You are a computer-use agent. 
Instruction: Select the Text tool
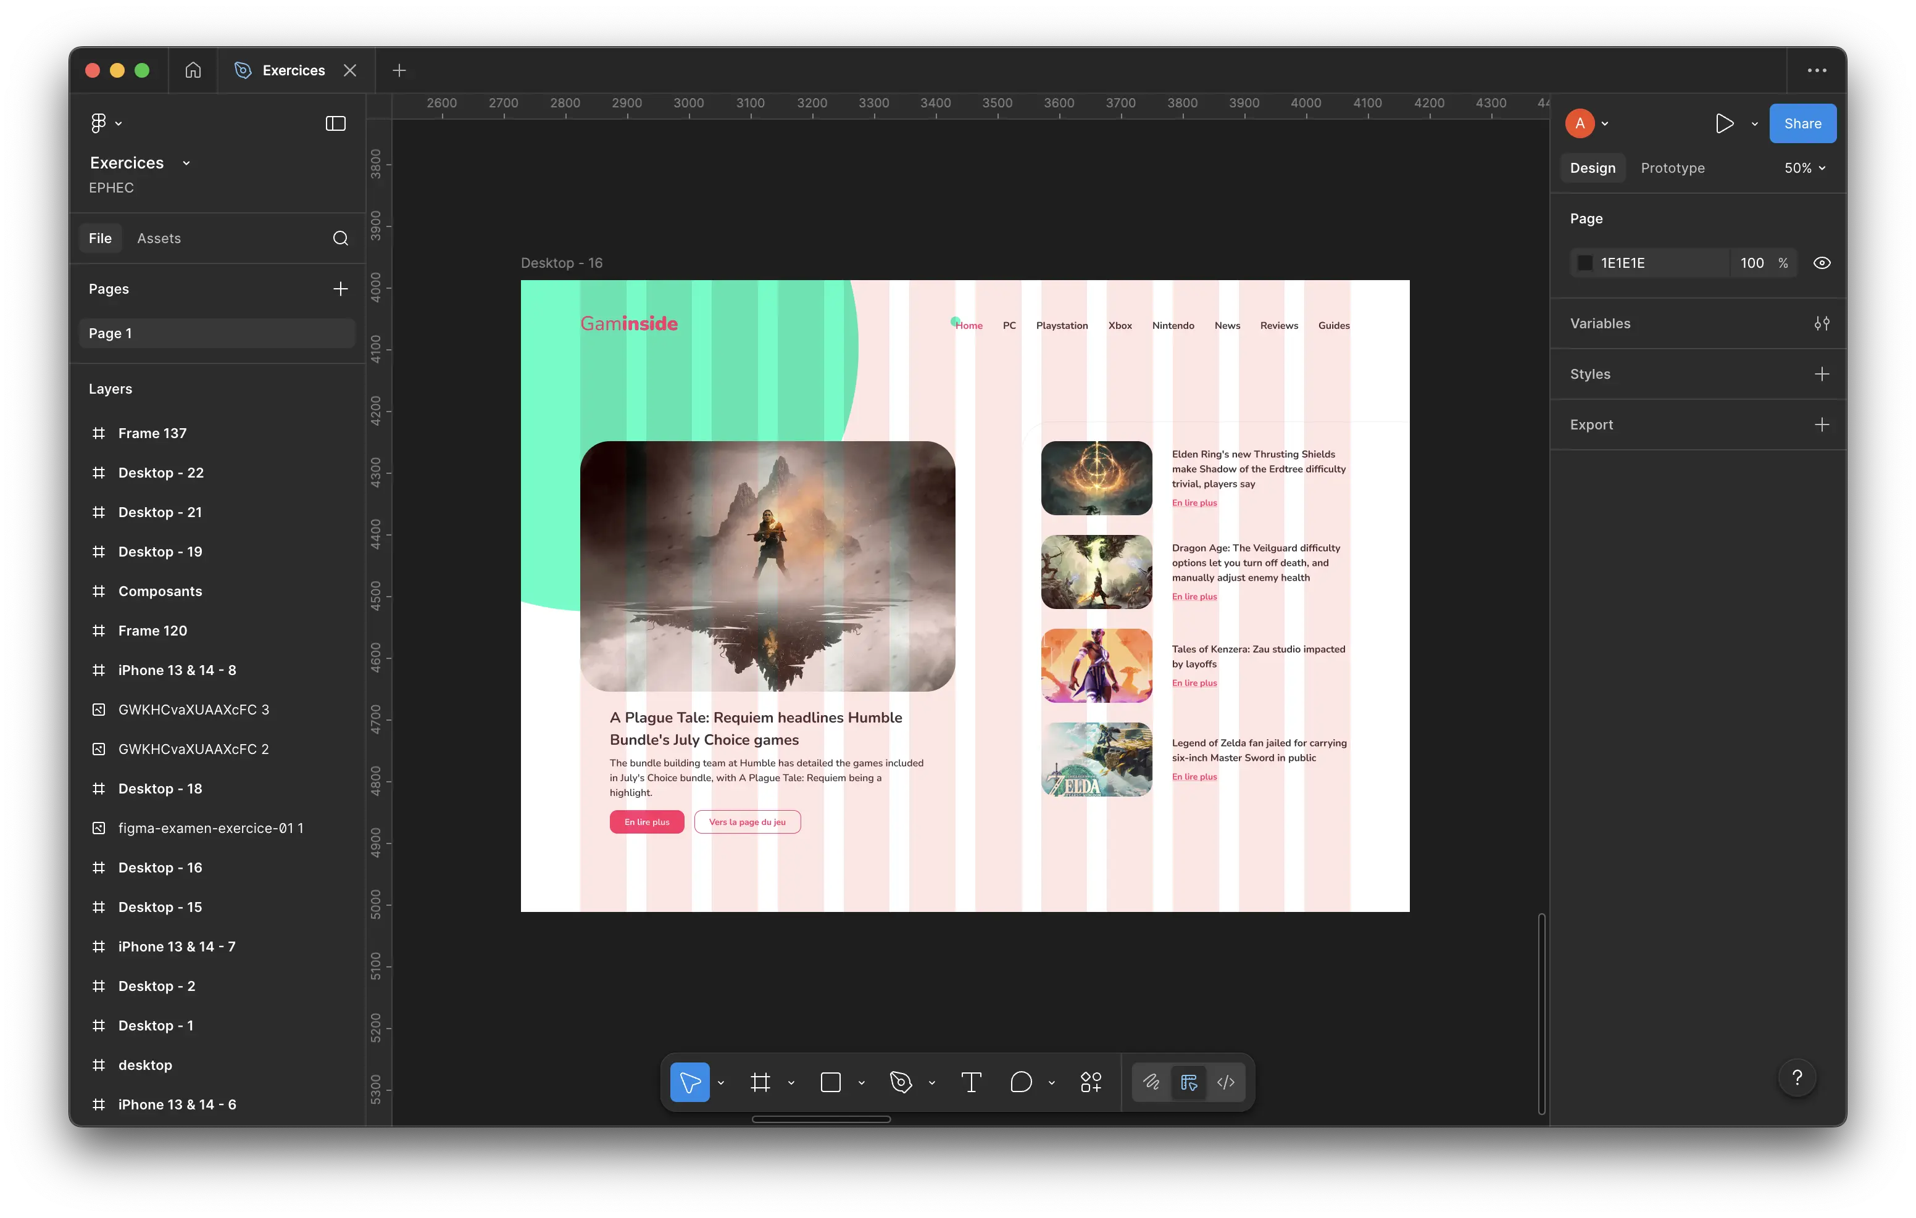click(971, 1082)
